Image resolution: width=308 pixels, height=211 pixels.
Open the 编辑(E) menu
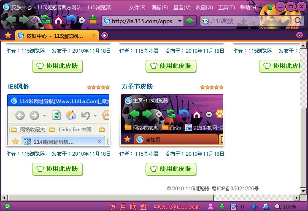tap(159, 8)
